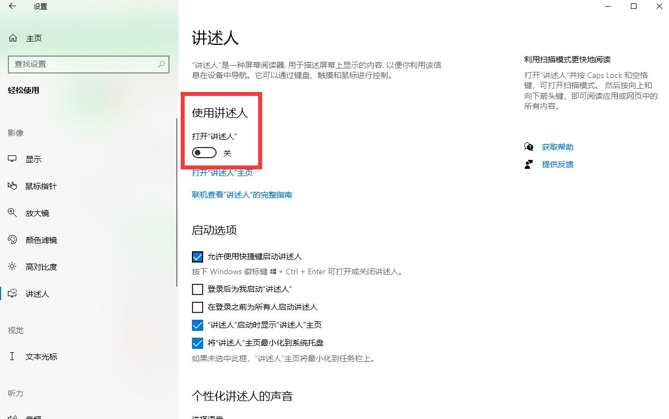The height and width of the screenshot is (419, 669).
Task: Click the 提供反馈 feedback icon
Action: (528, 164)
